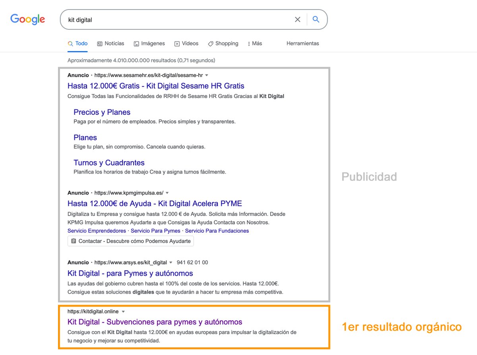Click the picture icon beside Imágenes
The height and width of the screenshot is (355, 477).
point(136,44)
